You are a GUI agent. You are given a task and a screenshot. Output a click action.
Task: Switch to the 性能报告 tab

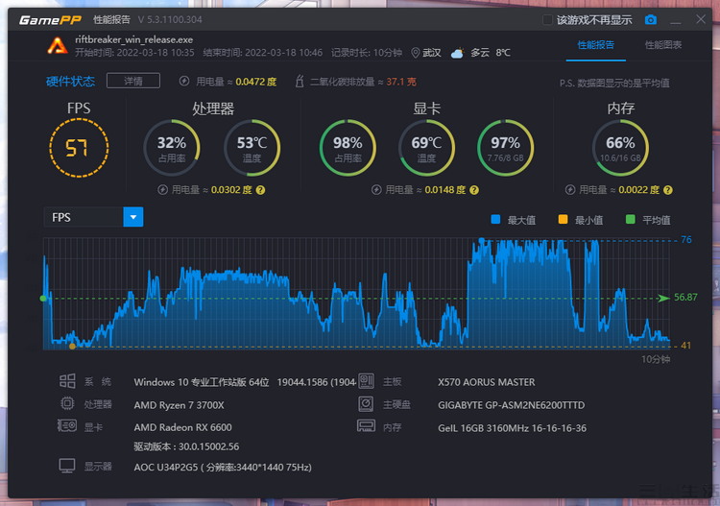click(x=595, y=44)
